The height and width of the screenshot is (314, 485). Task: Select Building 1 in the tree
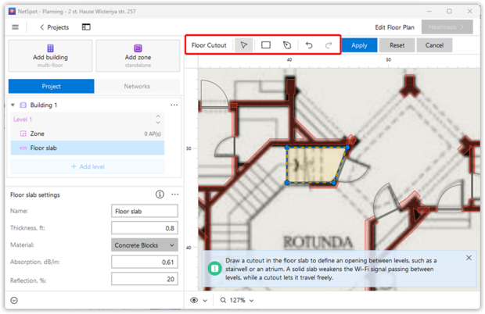coord(44,105)
